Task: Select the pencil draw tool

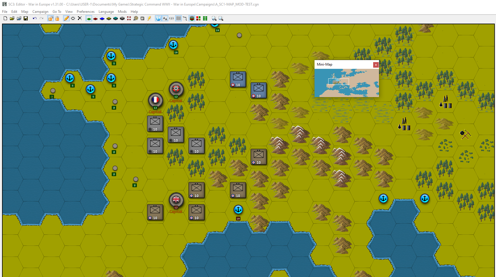Action: click(x=66, y=18)
